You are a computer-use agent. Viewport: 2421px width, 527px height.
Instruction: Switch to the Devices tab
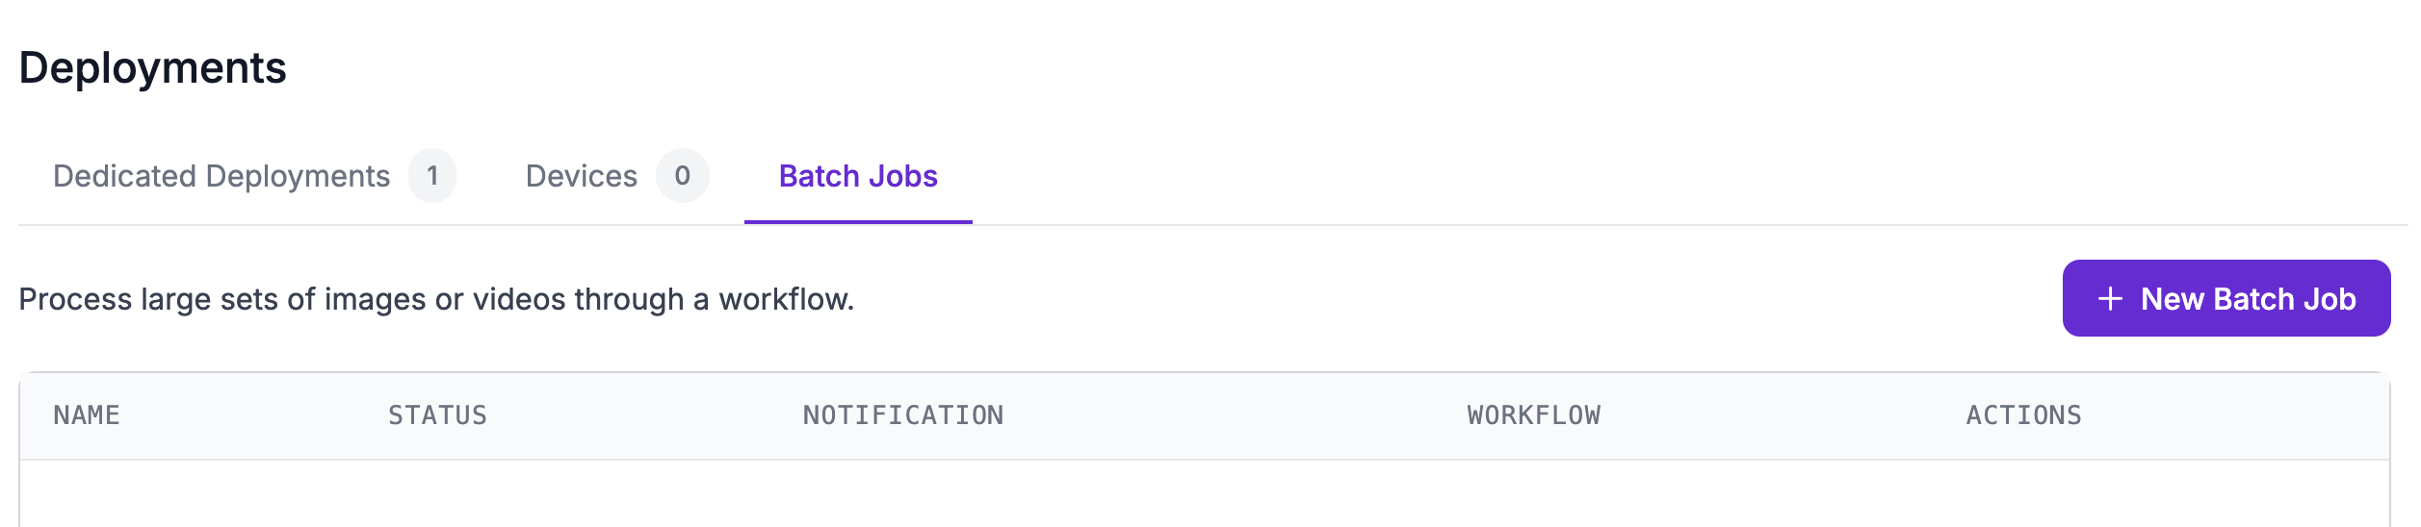click(x=581, y=176)
